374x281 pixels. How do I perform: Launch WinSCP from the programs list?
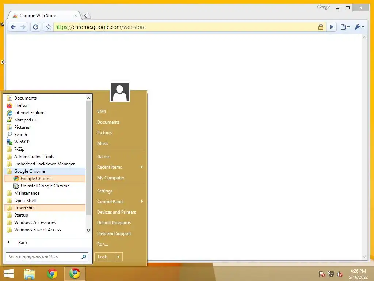[x=45, y=142]
